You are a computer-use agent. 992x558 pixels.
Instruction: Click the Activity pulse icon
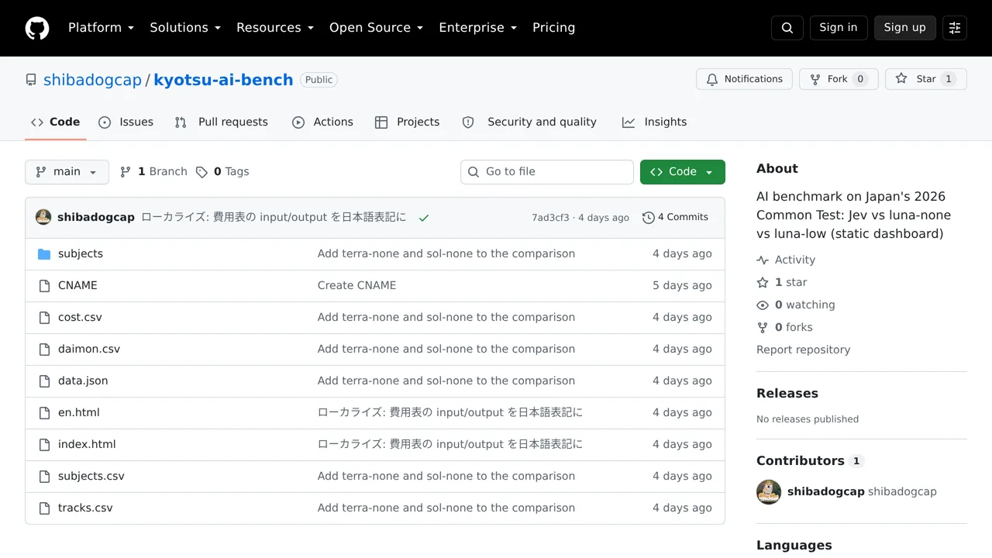763,260
